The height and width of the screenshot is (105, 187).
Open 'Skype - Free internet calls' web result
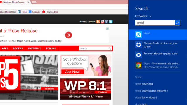point(157,65)
